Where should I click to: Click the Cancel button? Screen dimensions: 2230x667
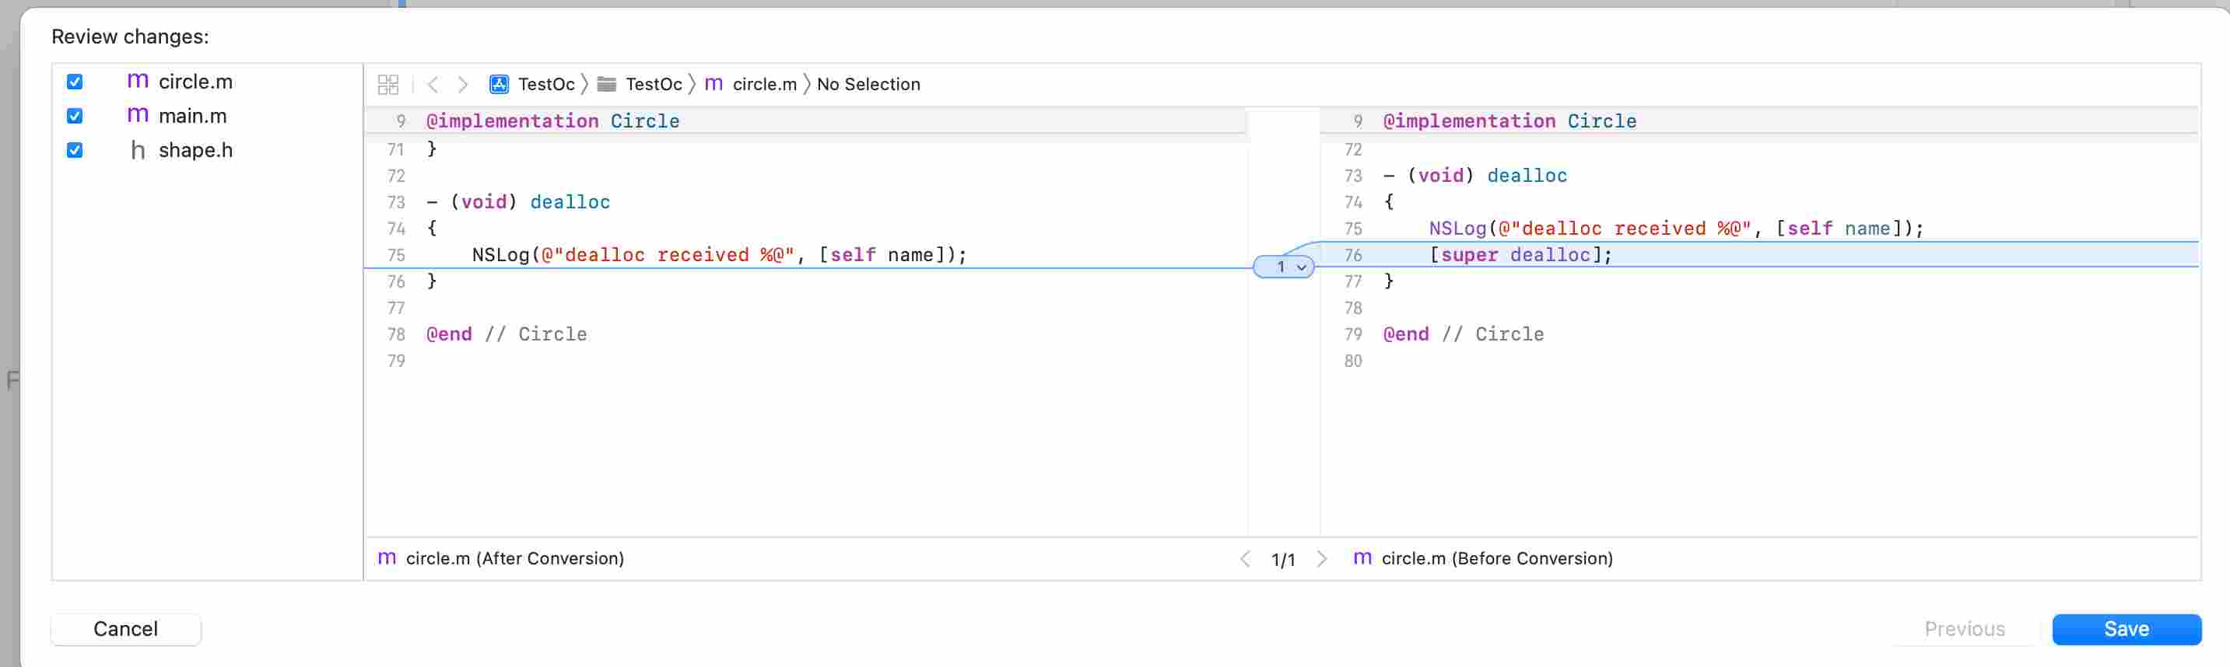coord(125,629)
